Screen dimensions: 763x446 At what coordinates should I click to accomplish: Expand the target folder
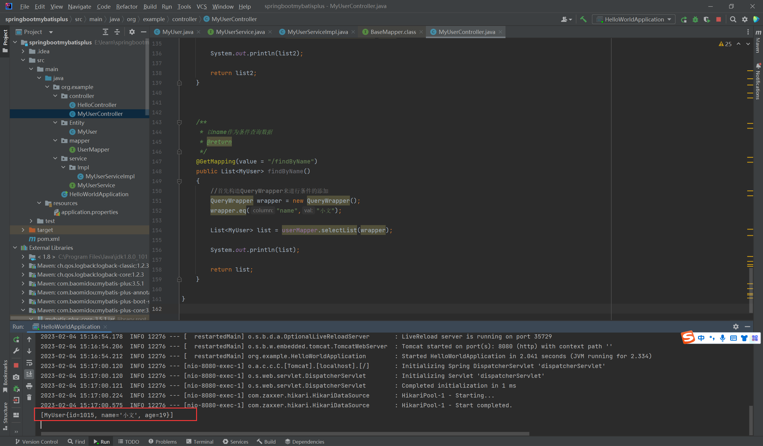(23, 230)
